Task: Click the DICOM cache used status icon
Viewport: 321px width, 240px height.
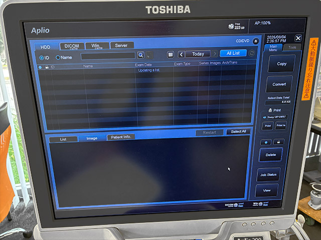Action: coord(236,204)
